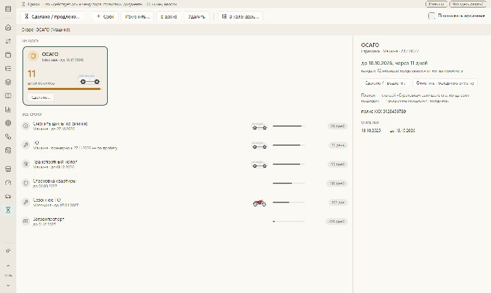Open the Клавиши shortcuts button
Image resolution: width=491 pixels, height=293 pixels.
[x=436, y=4]
